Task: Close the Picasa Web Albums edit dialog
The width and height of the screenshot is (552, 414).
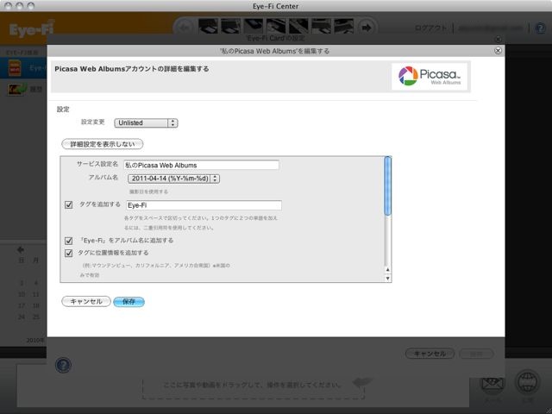Action: click(498, 51)
